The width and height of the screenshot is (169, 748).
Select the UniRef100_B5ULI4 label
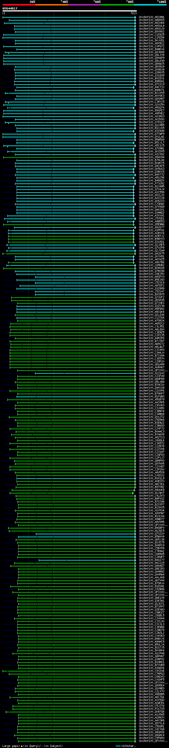(151, 645)
